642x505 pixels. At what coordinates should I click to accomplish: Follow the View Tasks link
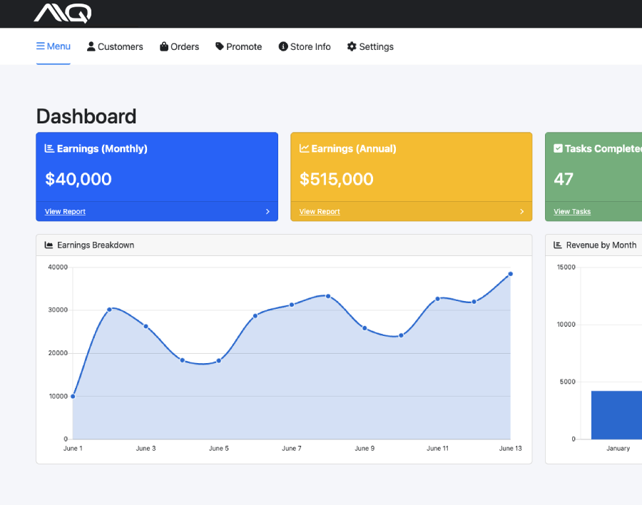572,212
